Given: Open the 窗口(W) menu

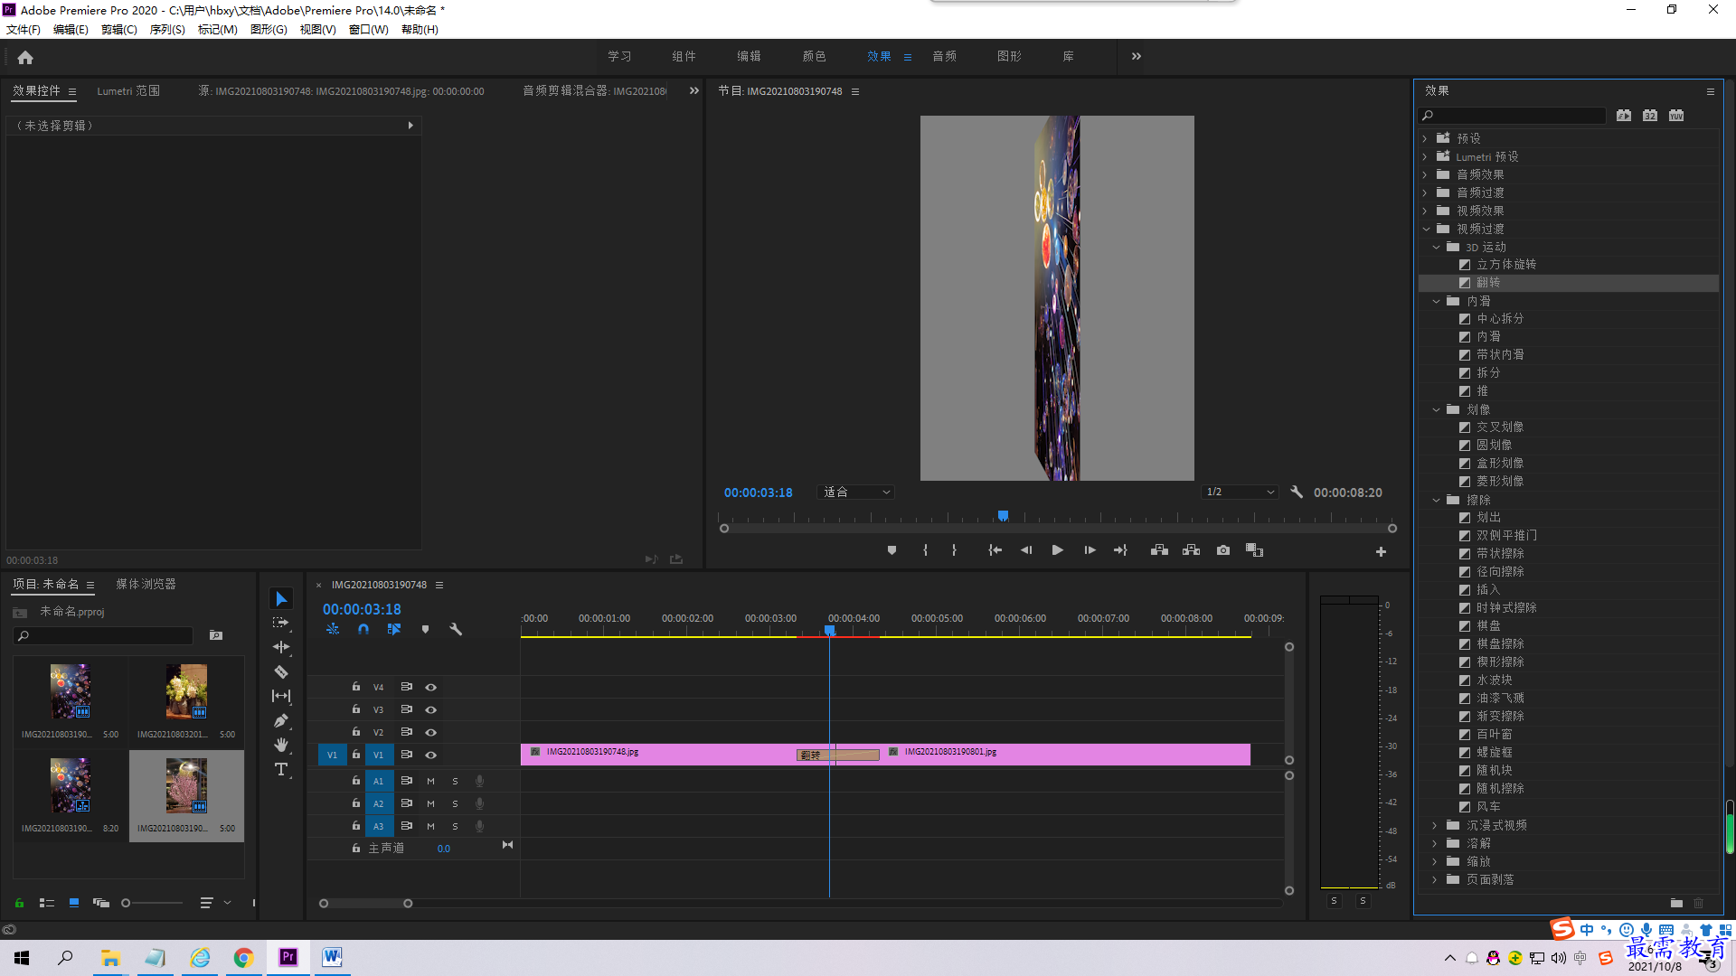Looking at the screenshot, I should click(369, 30).
